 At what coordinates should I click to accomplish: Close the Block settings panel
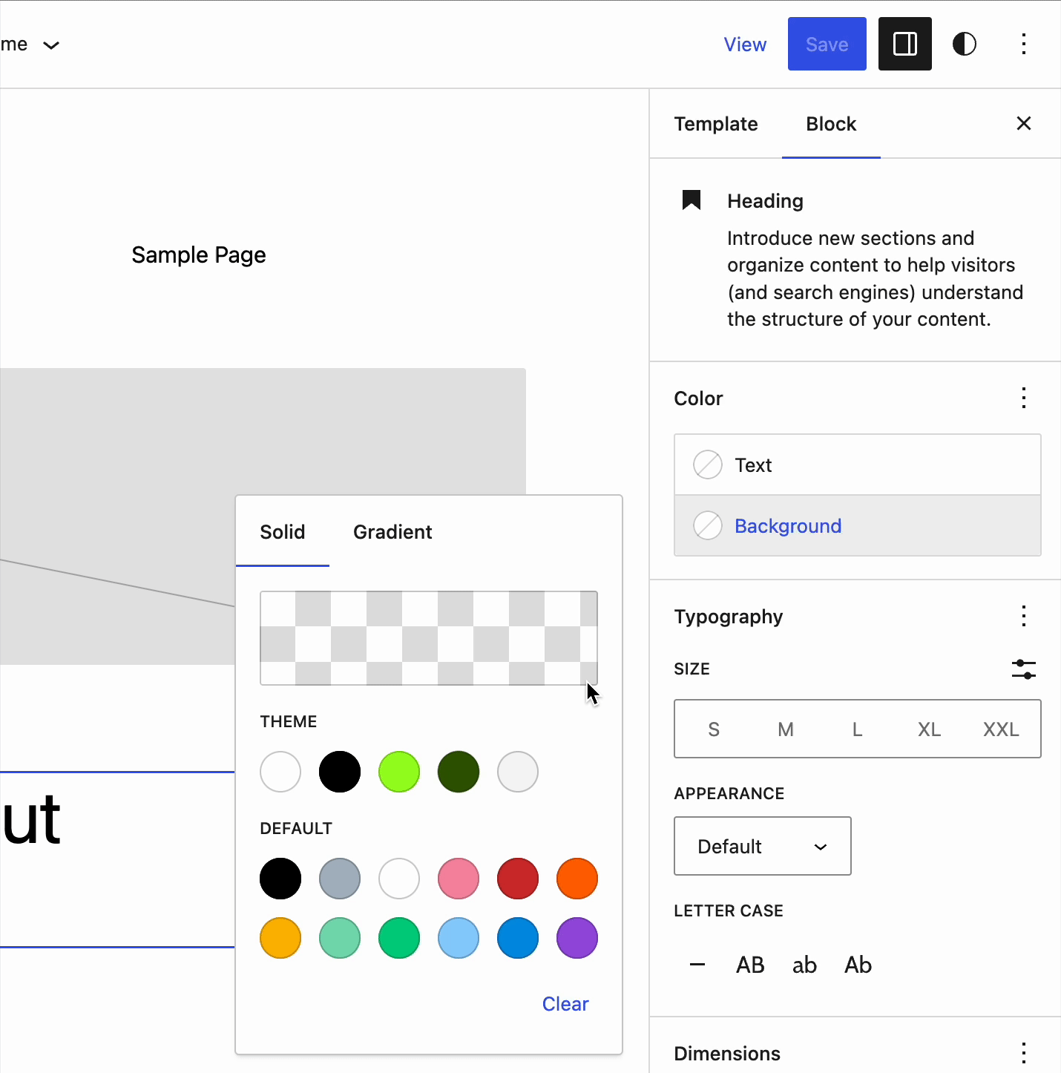(1024, 123)
